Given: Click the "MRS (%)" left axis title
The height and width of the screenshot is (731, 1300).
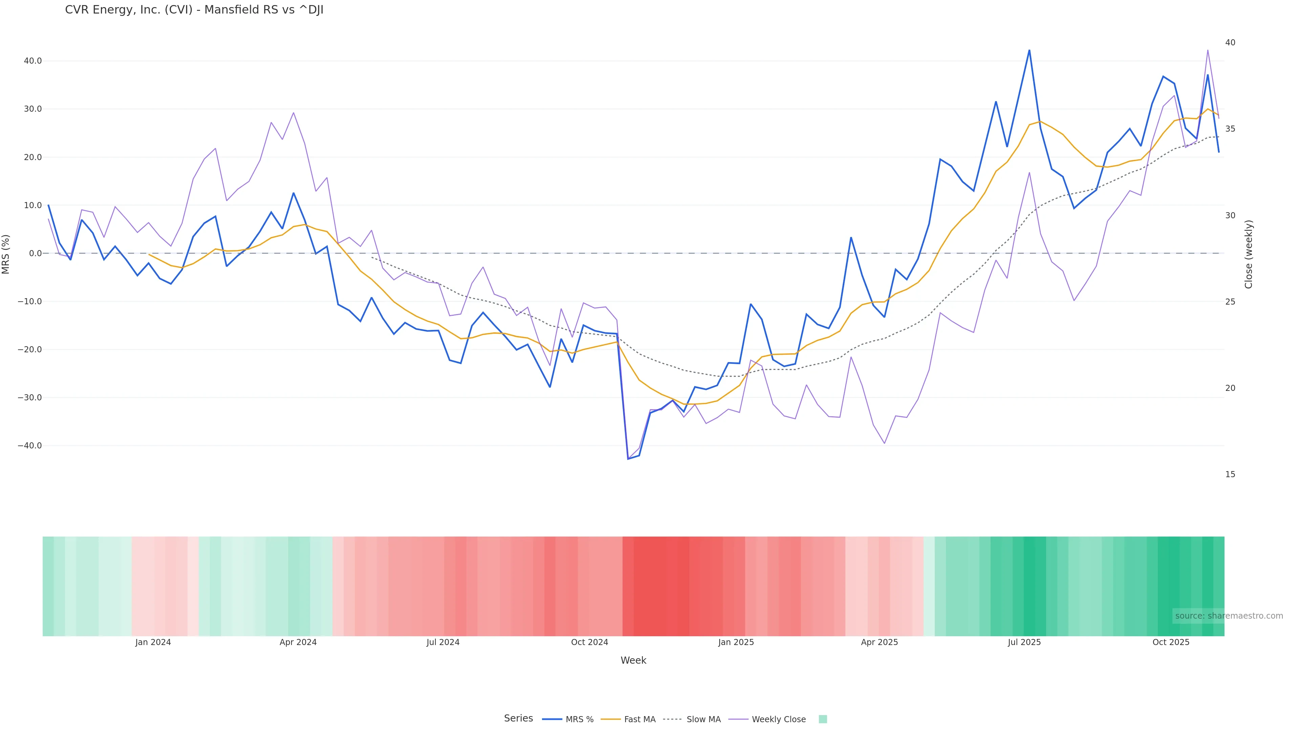Looking at the screenshot, I should (x=6, y=254).
